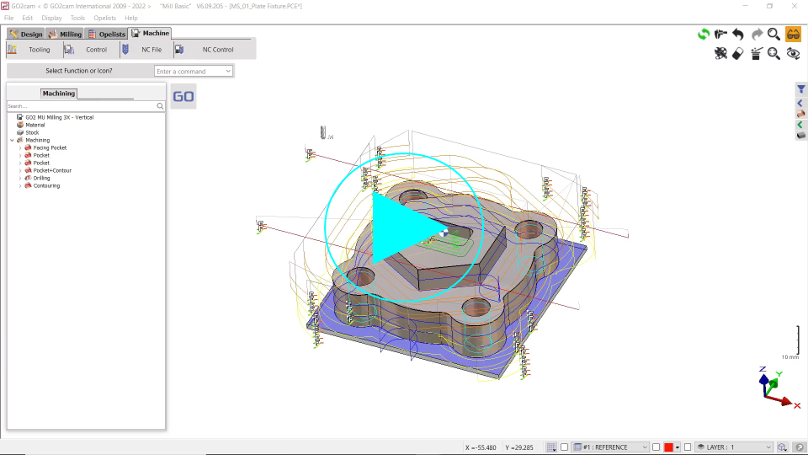Click the magic wand hat icon
This screenshot has height=455, width=808.
click(x=756, y=53)
